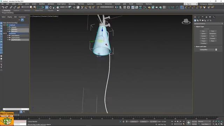This screenshot has width=224, height=126.
Task: Click the scene explorer horizontal scrollbar
Action: point(16,109)
